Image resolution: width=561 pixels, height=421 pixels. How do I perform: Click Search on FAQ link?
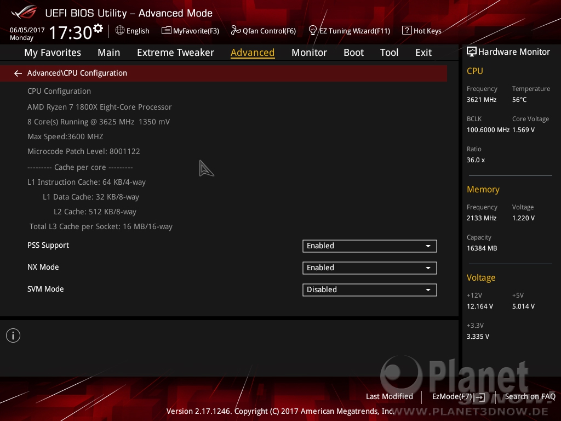click(530, 396)
